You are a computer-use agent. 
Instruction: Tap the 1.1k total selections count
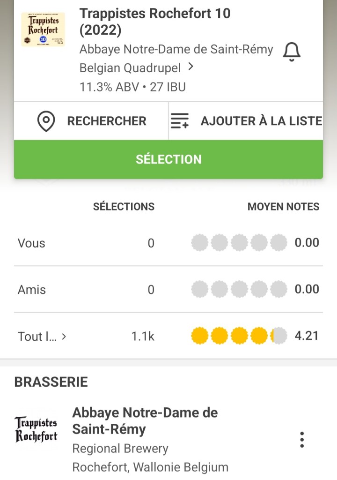pos(143,336)
